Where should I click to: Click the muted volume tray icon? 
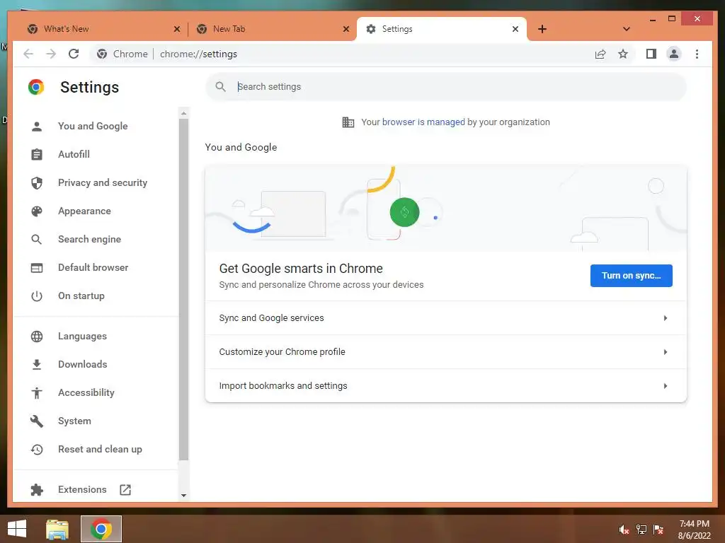(x=624, y=530)
